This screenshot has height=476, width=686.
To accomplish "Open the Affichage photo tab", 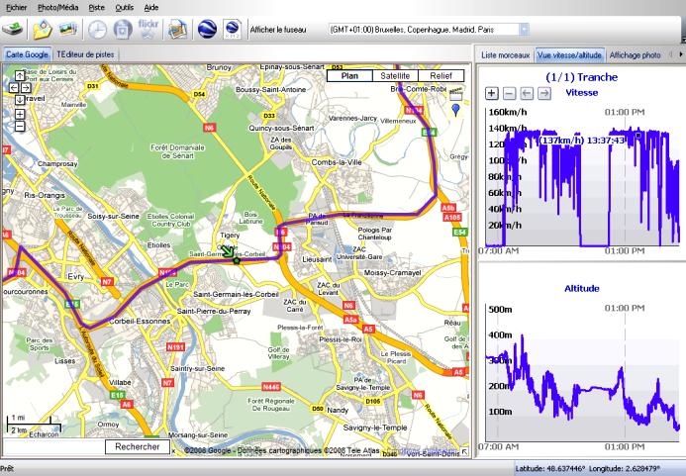I will click(x=635, y=55).
